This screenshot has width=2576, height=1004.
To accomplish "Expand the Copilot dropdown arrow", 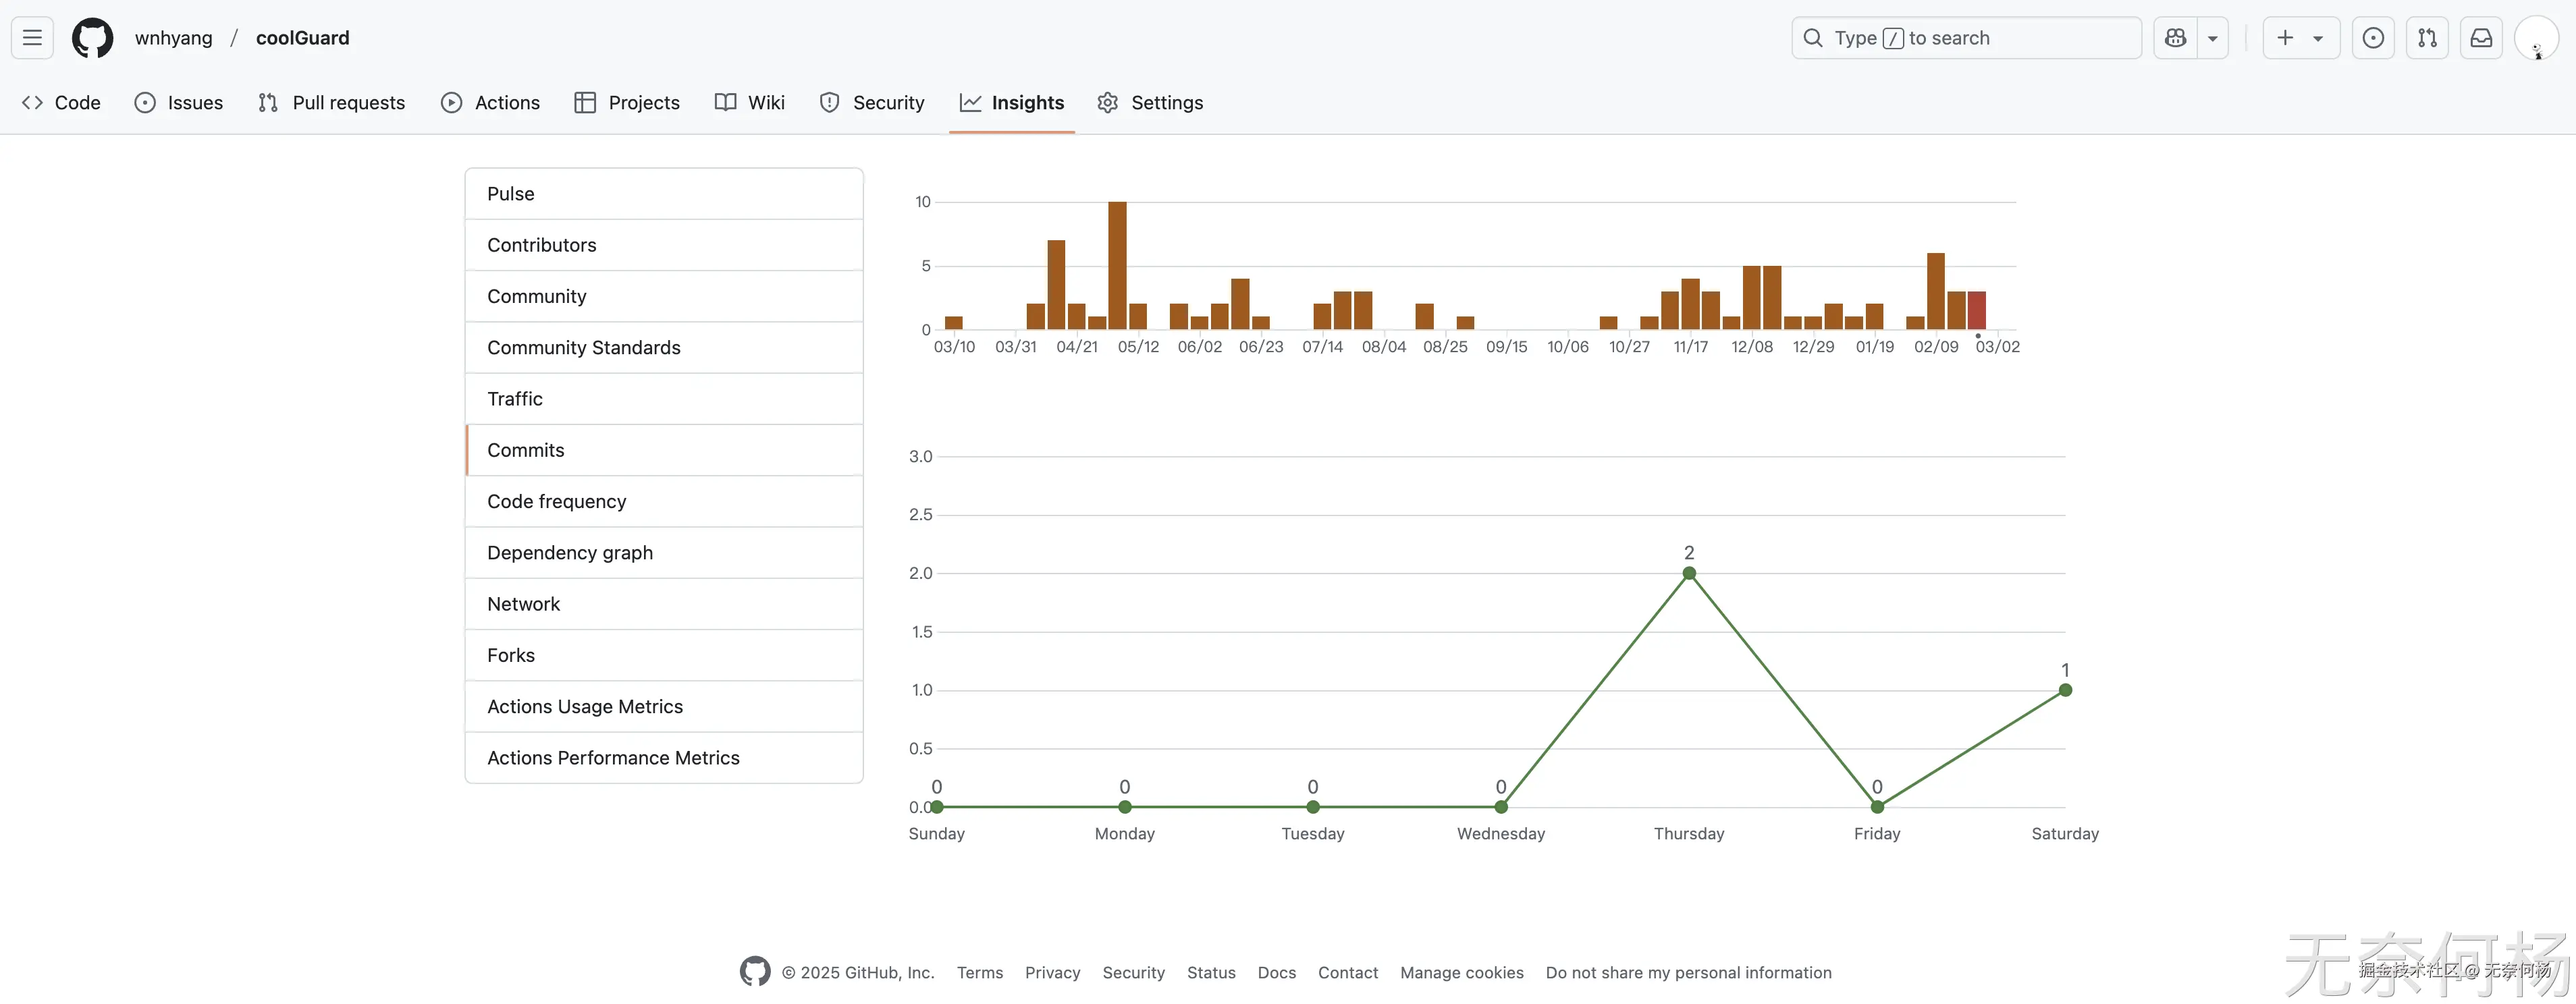I will [x=2212, y=38].
